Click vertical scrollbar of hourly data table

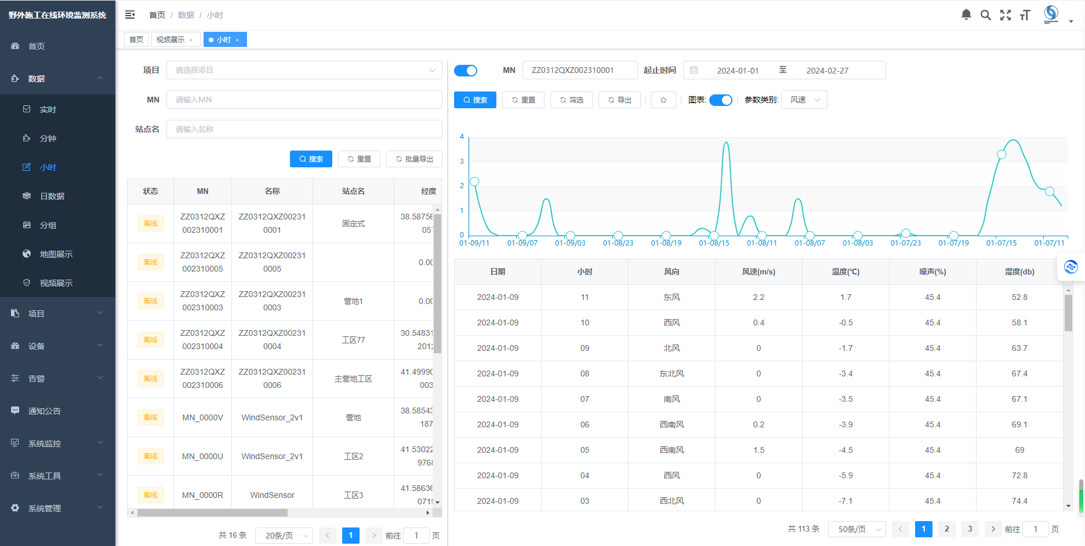tap(1068, 313)
